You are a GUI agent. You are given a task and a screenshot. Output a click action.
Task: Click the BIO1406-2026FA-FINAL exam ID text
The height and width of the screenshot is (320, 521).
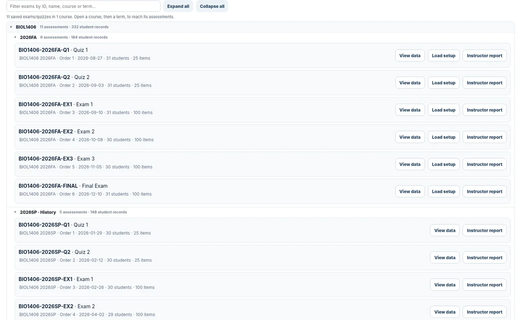[x=48, y=186]
